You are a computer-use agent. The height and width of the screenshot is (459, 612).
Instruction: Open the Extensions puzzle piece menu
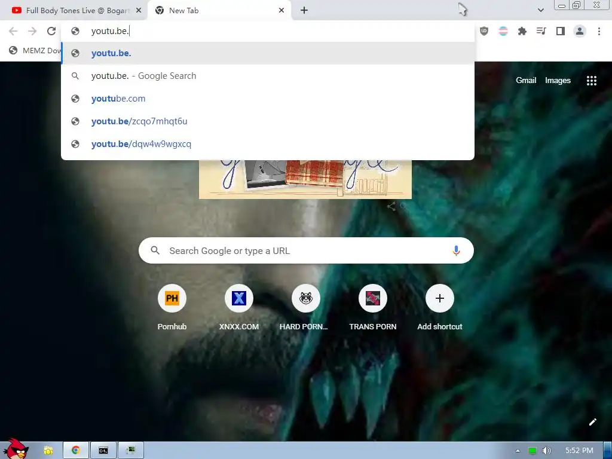522,31
